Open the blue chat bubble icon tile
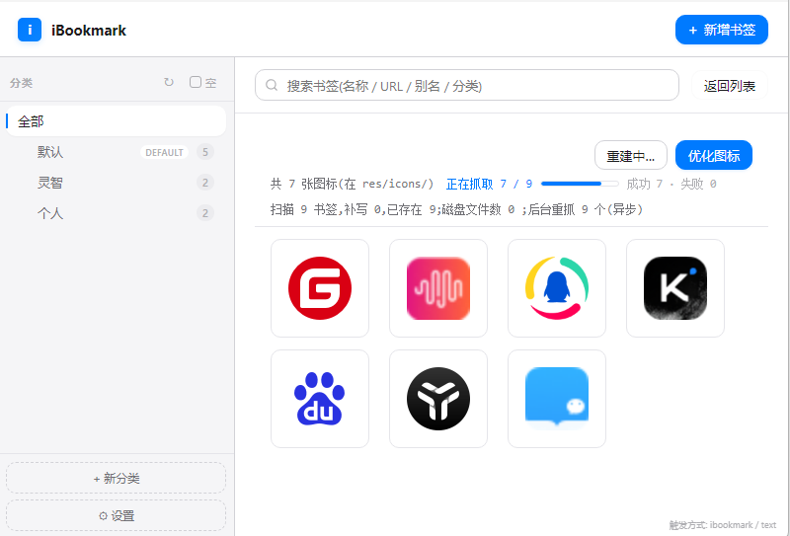 557,399
